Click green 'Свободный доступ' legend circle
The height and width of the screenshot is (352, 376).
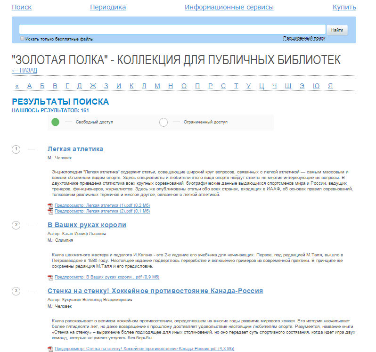click(56, 122)
